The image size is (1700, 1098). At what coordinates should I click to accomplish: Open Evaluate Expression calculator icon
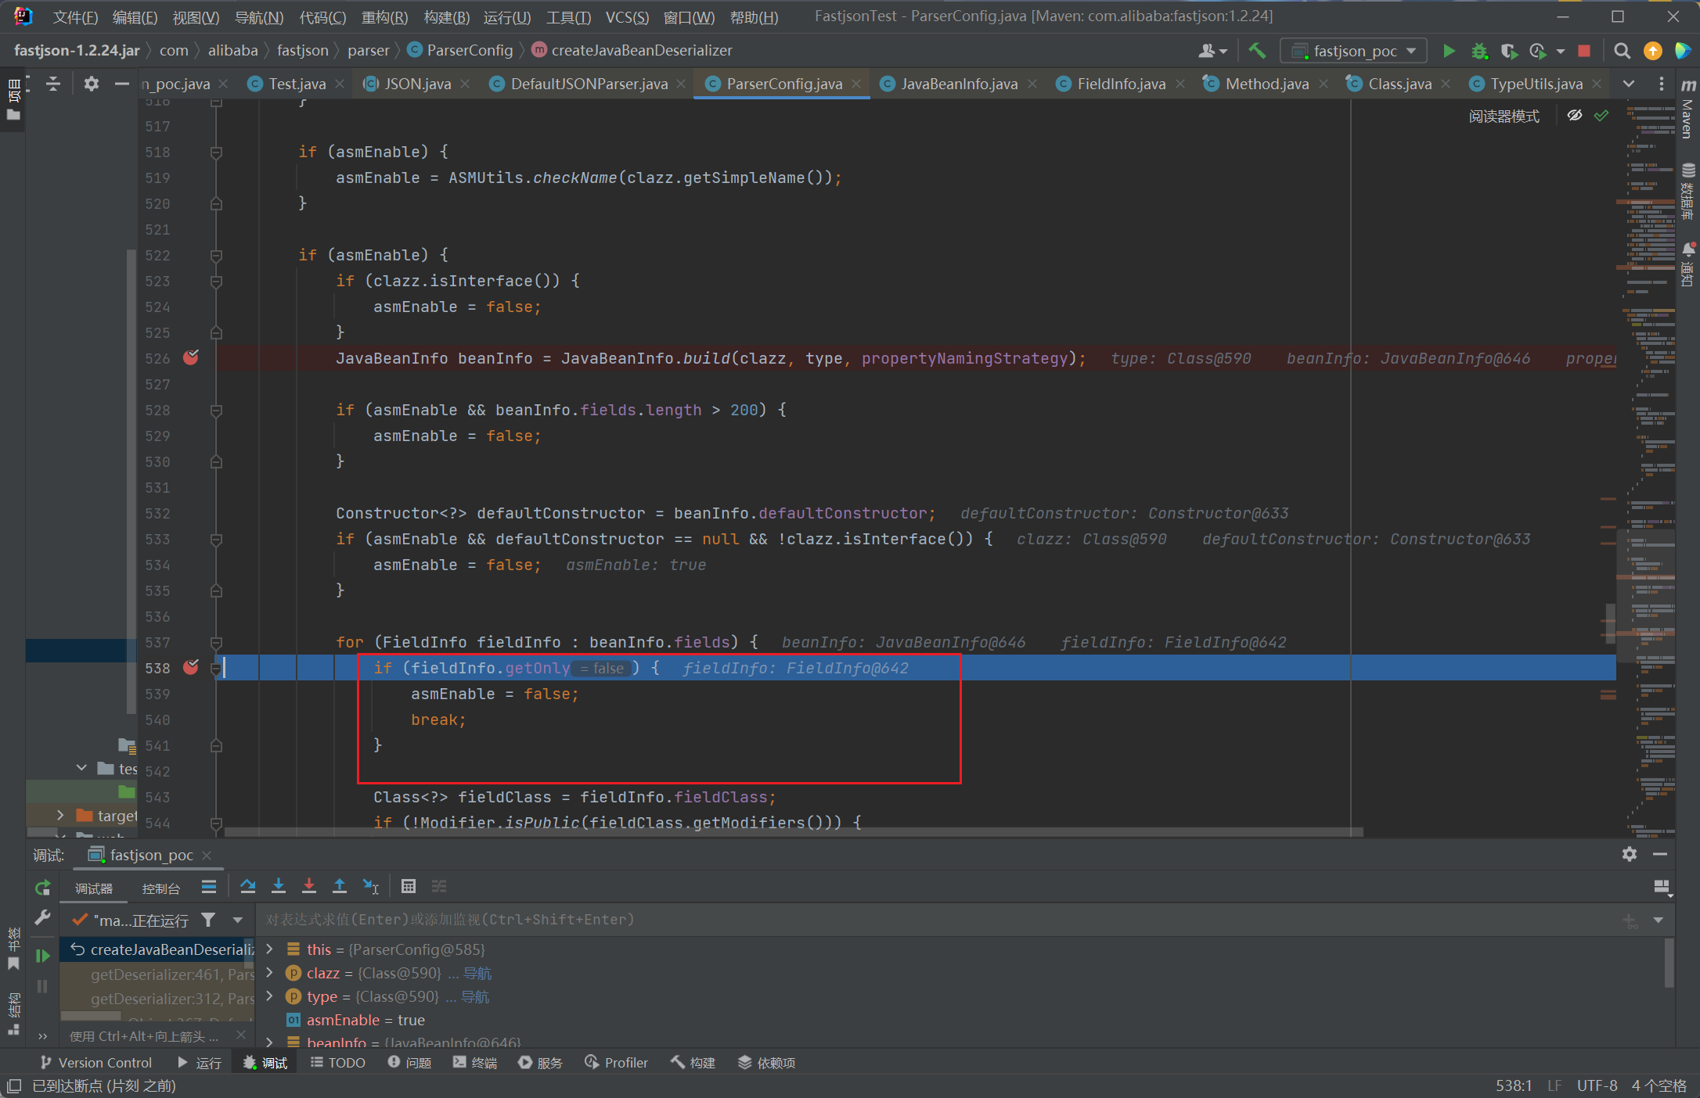[x=408, y=886]
